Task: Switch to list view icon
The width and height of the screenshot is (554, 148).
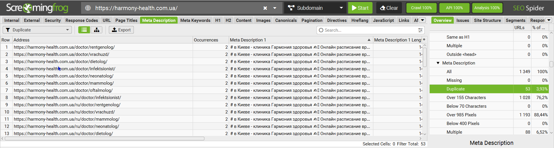Action: point(84,30)
